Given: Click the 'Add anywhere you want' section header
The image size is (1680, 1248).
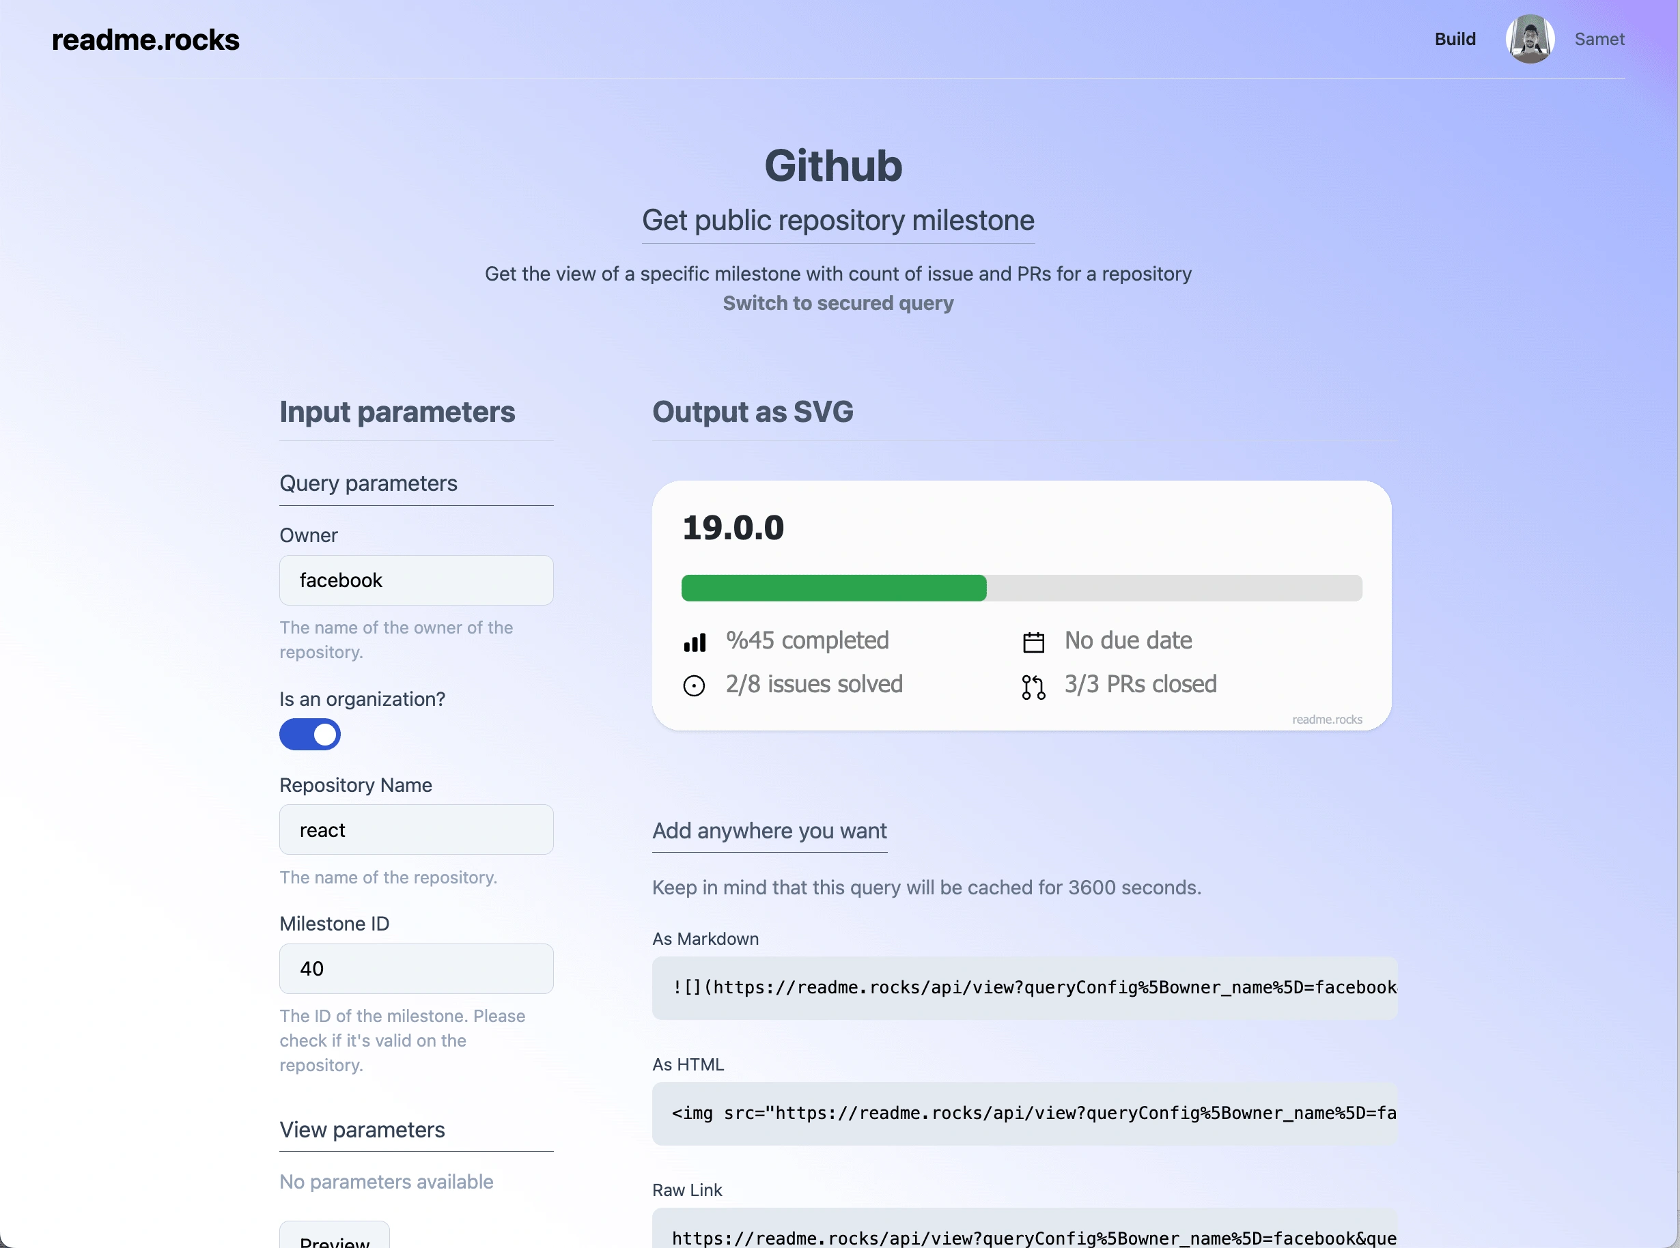Looking at the screenshot, I should [770, 829].
